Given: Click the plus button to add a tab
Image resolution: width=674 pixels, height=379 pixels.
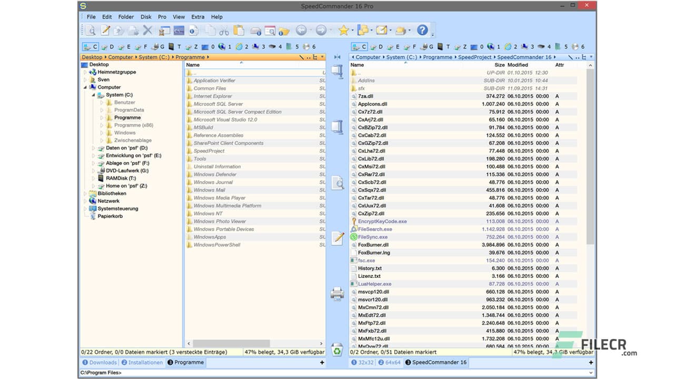Looking at the screenshot, I should coord(321,362).
